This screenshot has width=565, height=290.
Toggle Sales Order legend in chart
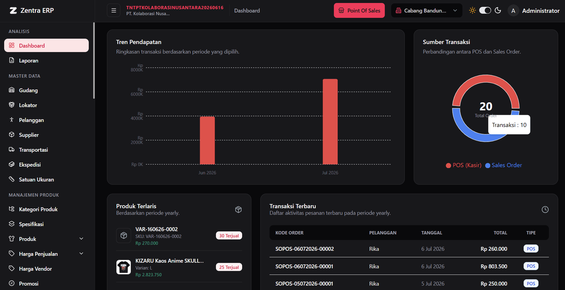pyautogui.click(x=503, y=165)
